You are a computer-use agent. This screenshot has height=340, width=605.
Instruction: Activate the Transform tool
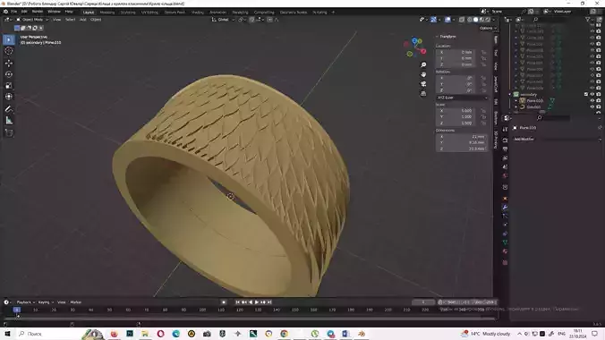pyautogui.click(x=9, y=97)
